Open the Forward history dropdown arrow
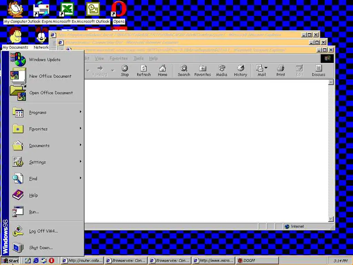353x265 pixels. 113,70
